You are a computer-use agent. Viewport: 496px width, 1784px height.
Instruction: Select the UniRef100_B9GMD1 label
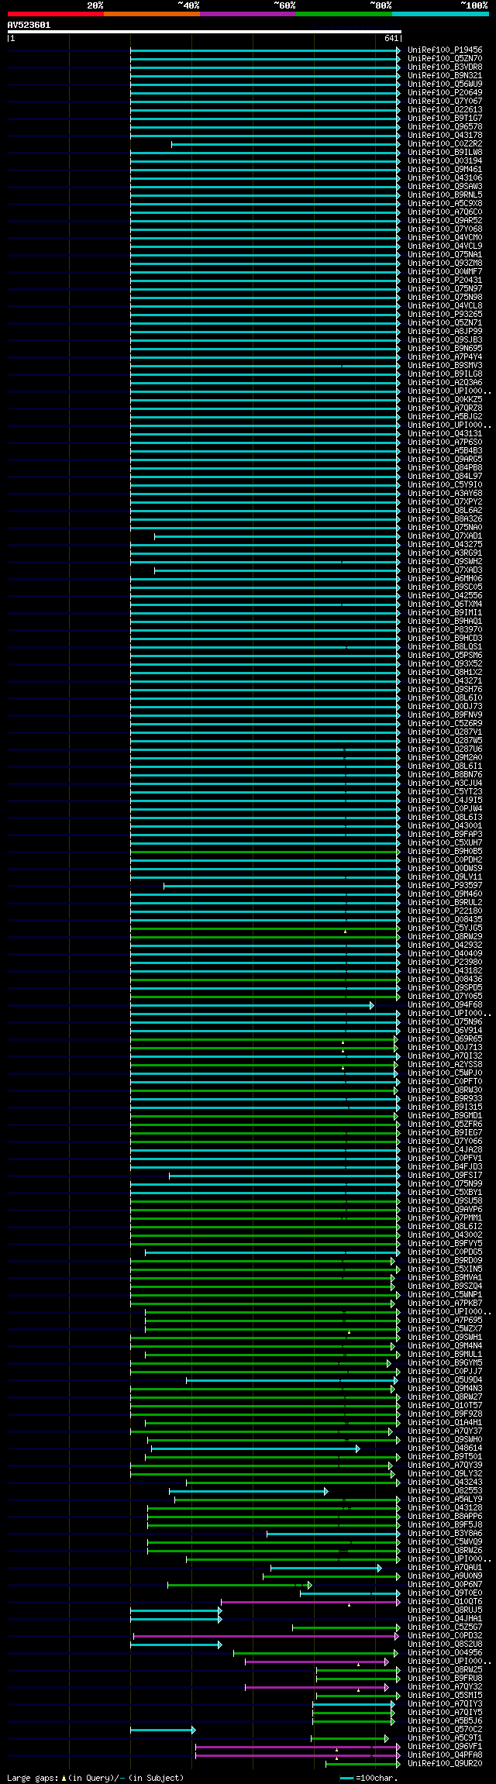click(445, 1115)
